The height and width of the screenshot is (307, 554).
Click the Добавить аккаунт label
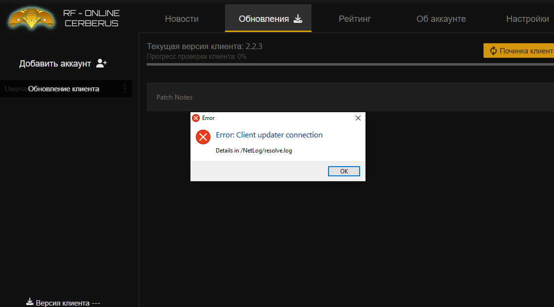tap(55, 64)
